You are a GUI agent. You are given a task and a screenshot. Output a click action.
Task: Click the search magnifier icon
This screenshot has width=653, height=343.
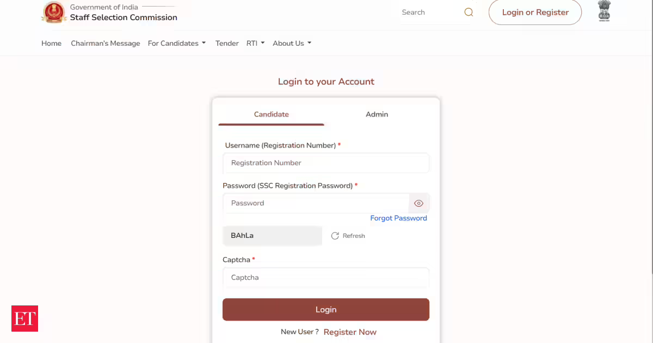[x=469, y=13]
